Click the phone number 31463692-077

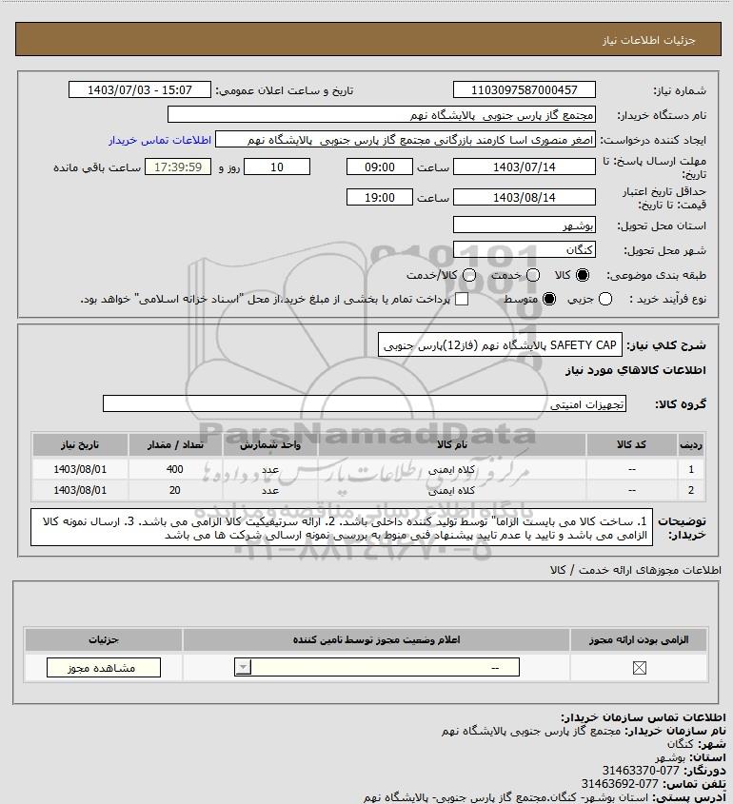click(x=620, y=783)
